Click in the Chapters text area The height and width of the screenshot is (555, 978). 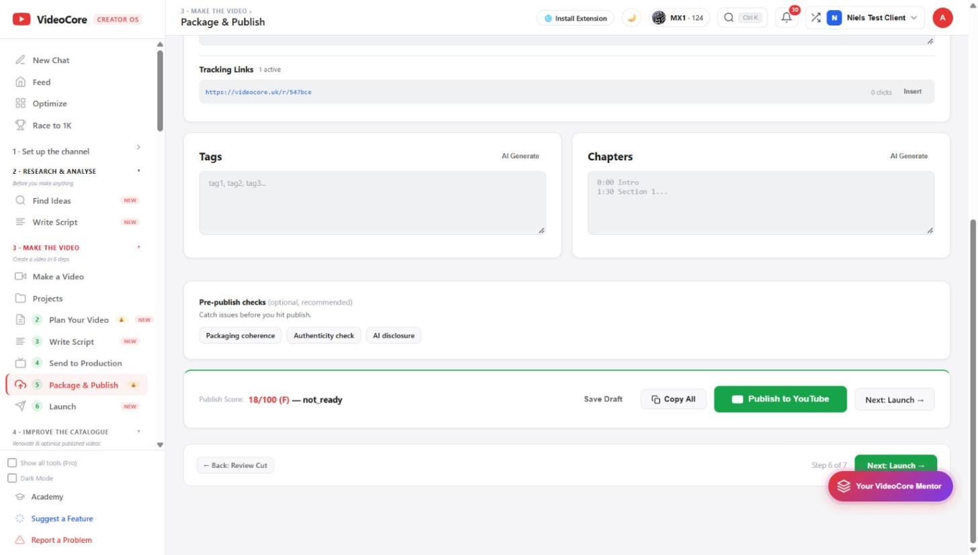761,203
